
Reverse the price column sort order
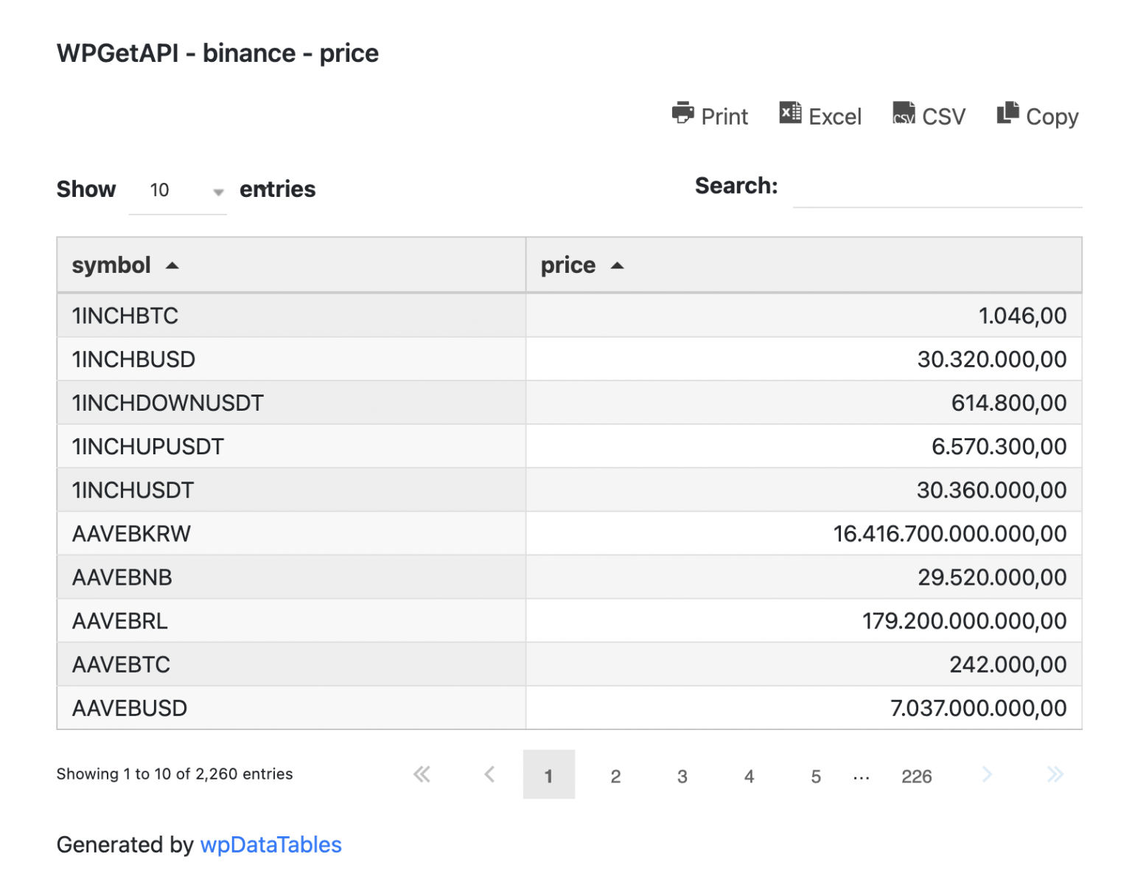click(x=618, y=265)
